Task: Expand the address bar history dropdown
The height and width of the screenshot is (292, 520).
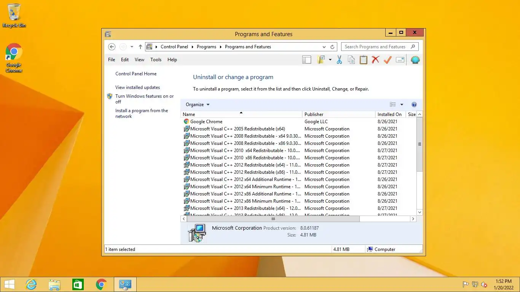Action: (324, 47)
